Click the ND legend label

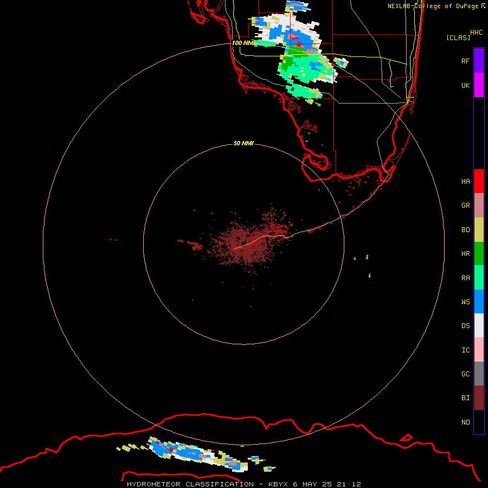(465, 422)
